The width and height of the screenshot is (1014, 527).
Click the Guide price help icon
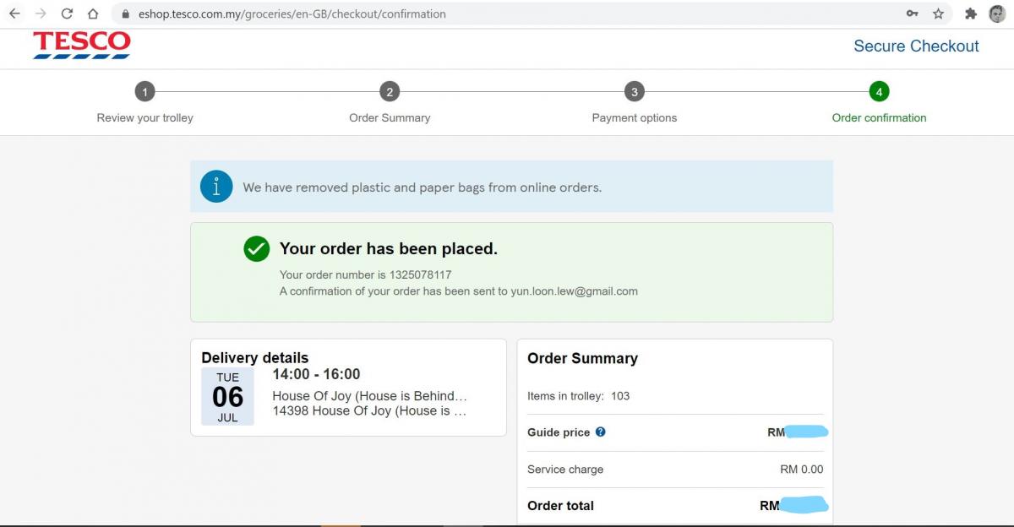coord(601,432)
